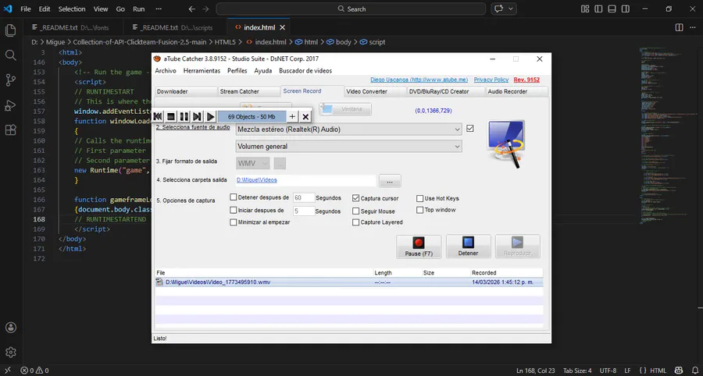Open the Manage gear in VS Code

click(x=10, y=352)
